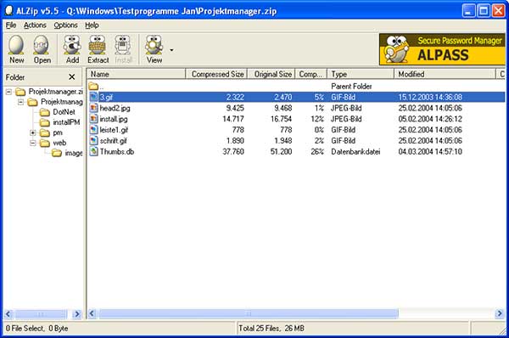Select the installPM folder in tree

click(x=66, y=122)
